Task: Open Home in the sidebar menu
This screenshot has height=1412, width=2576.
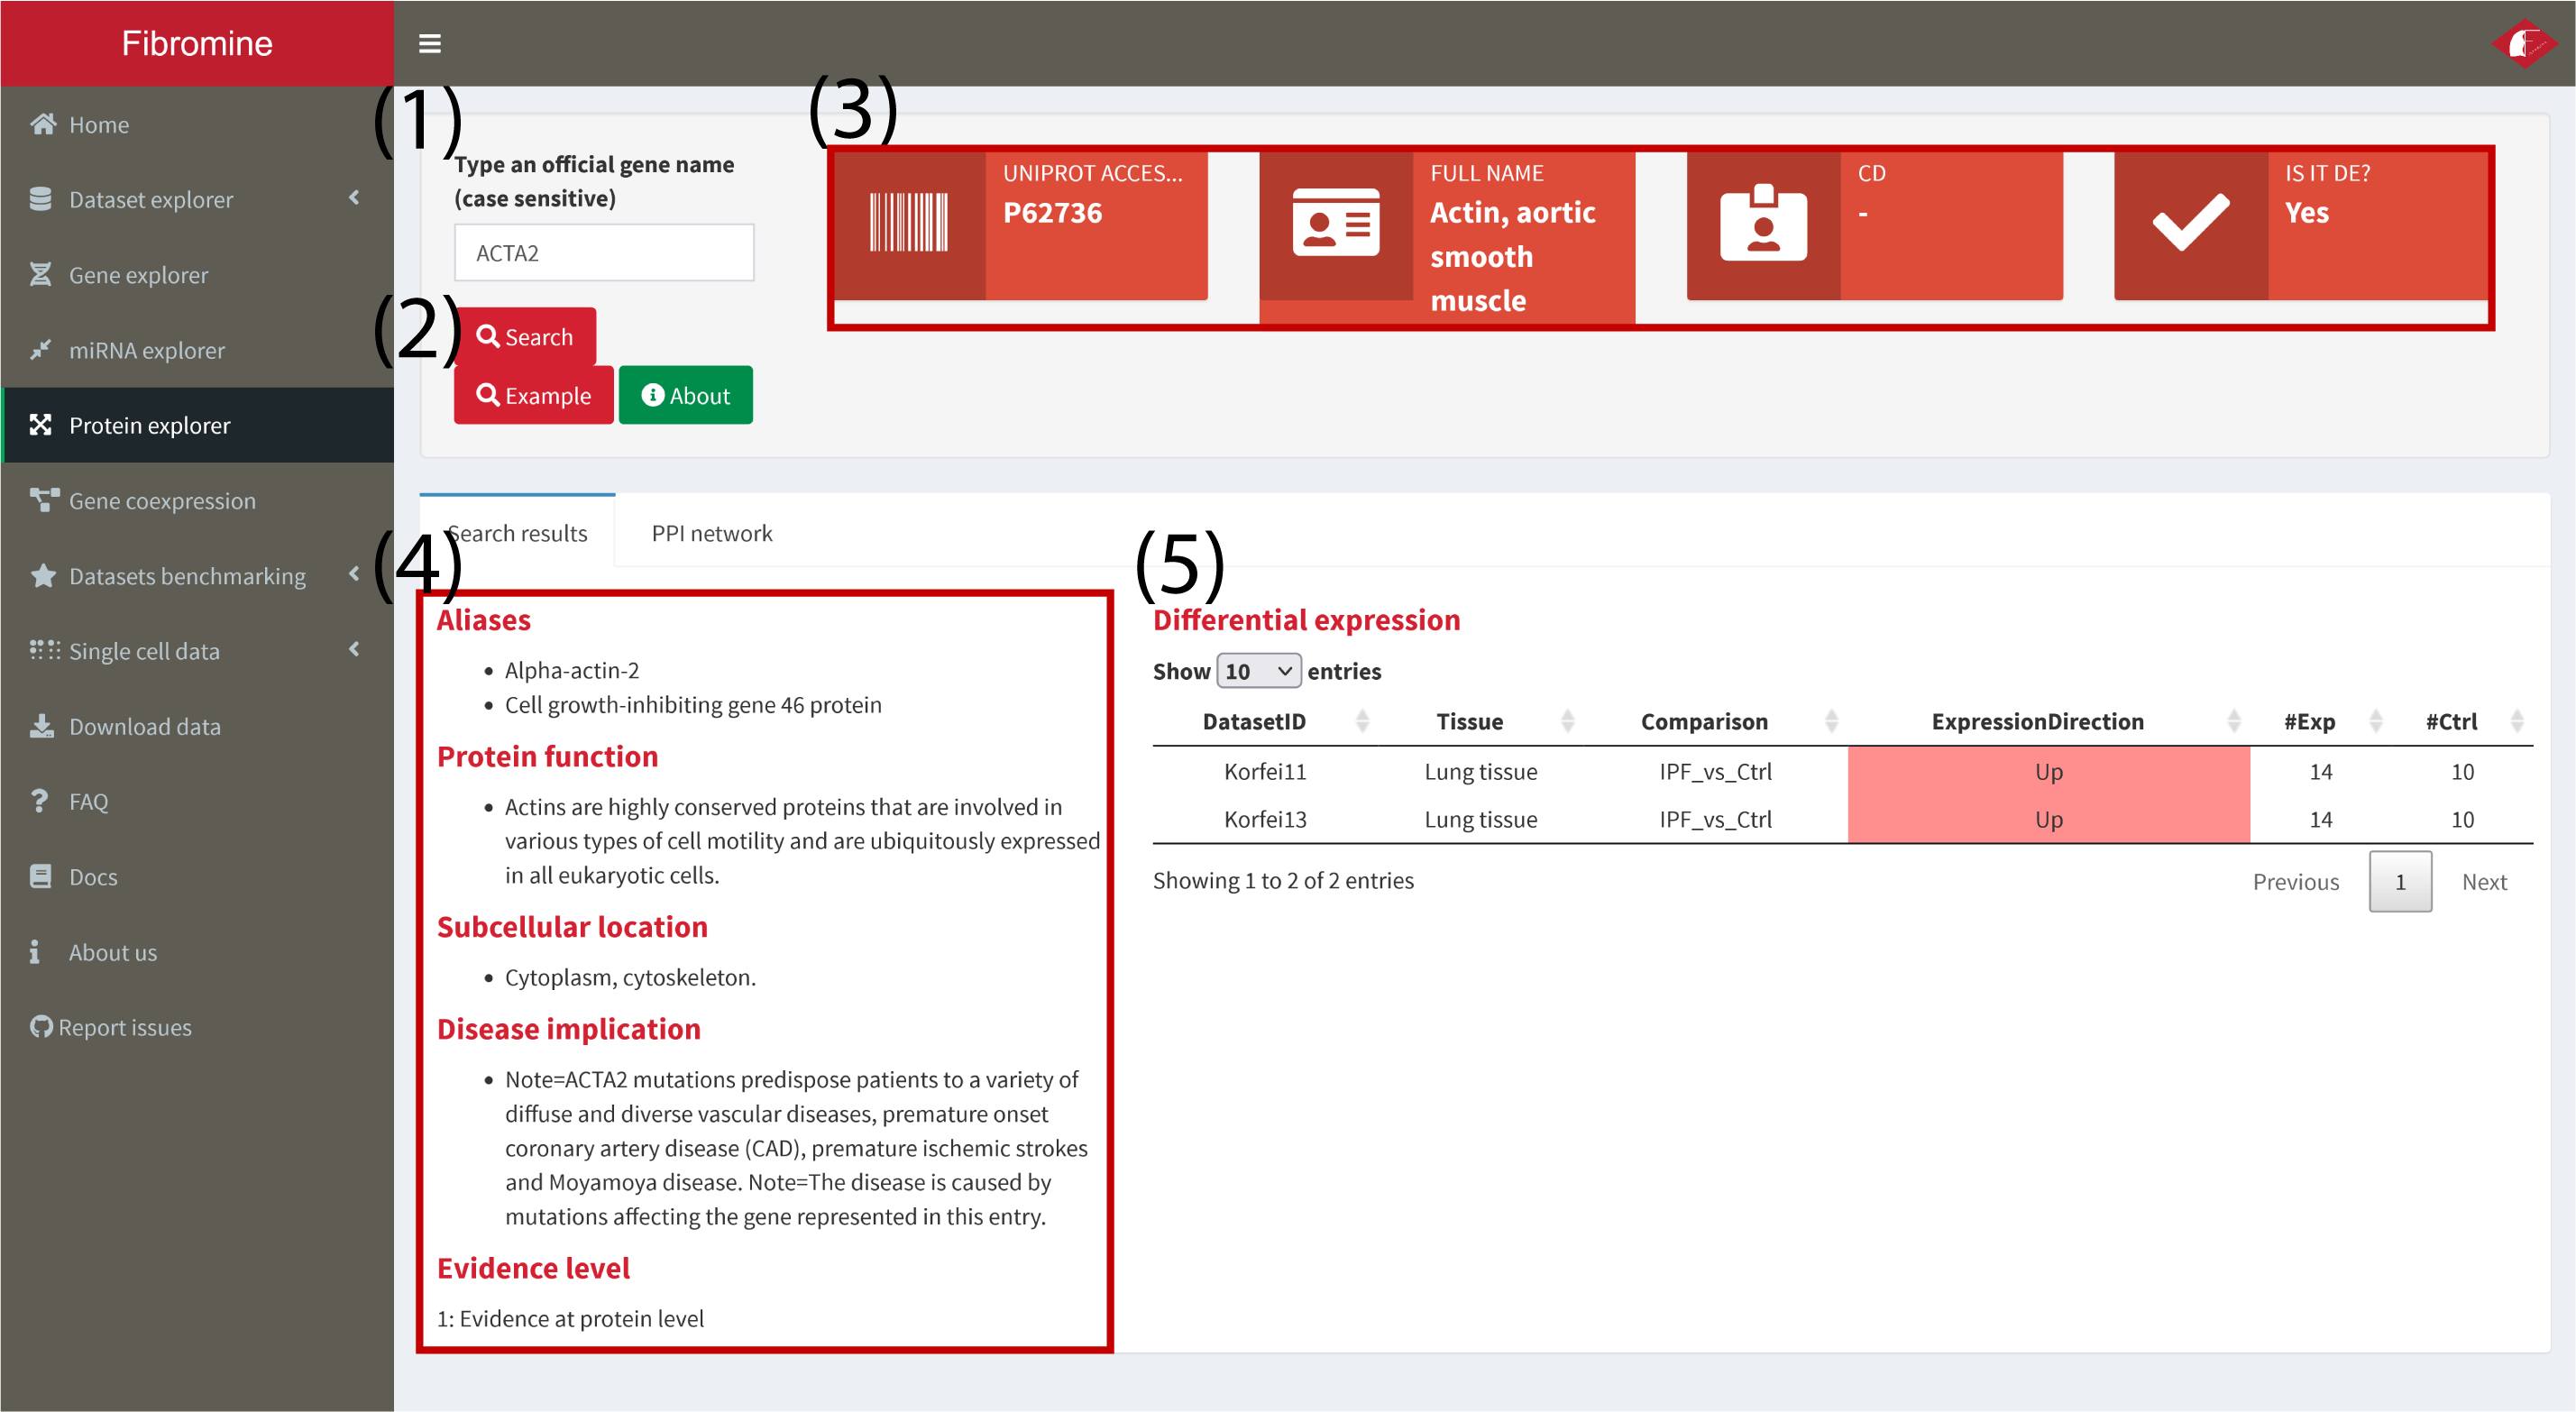Action: 197,124
